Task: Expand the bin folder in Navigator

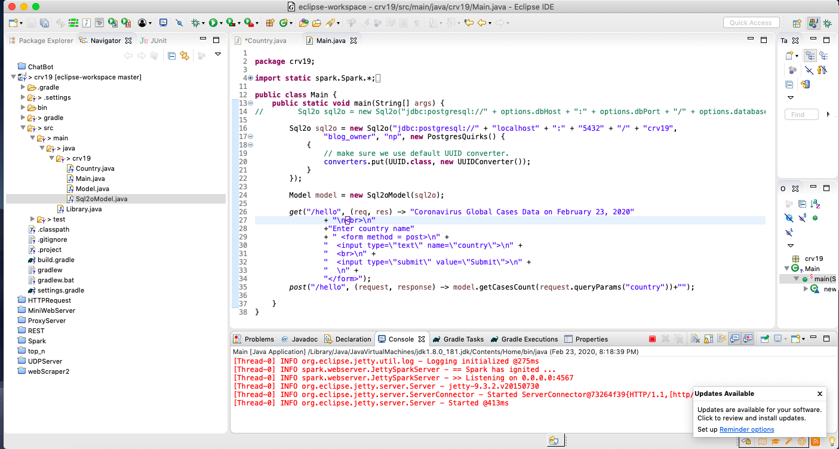Action: [23, 107]
